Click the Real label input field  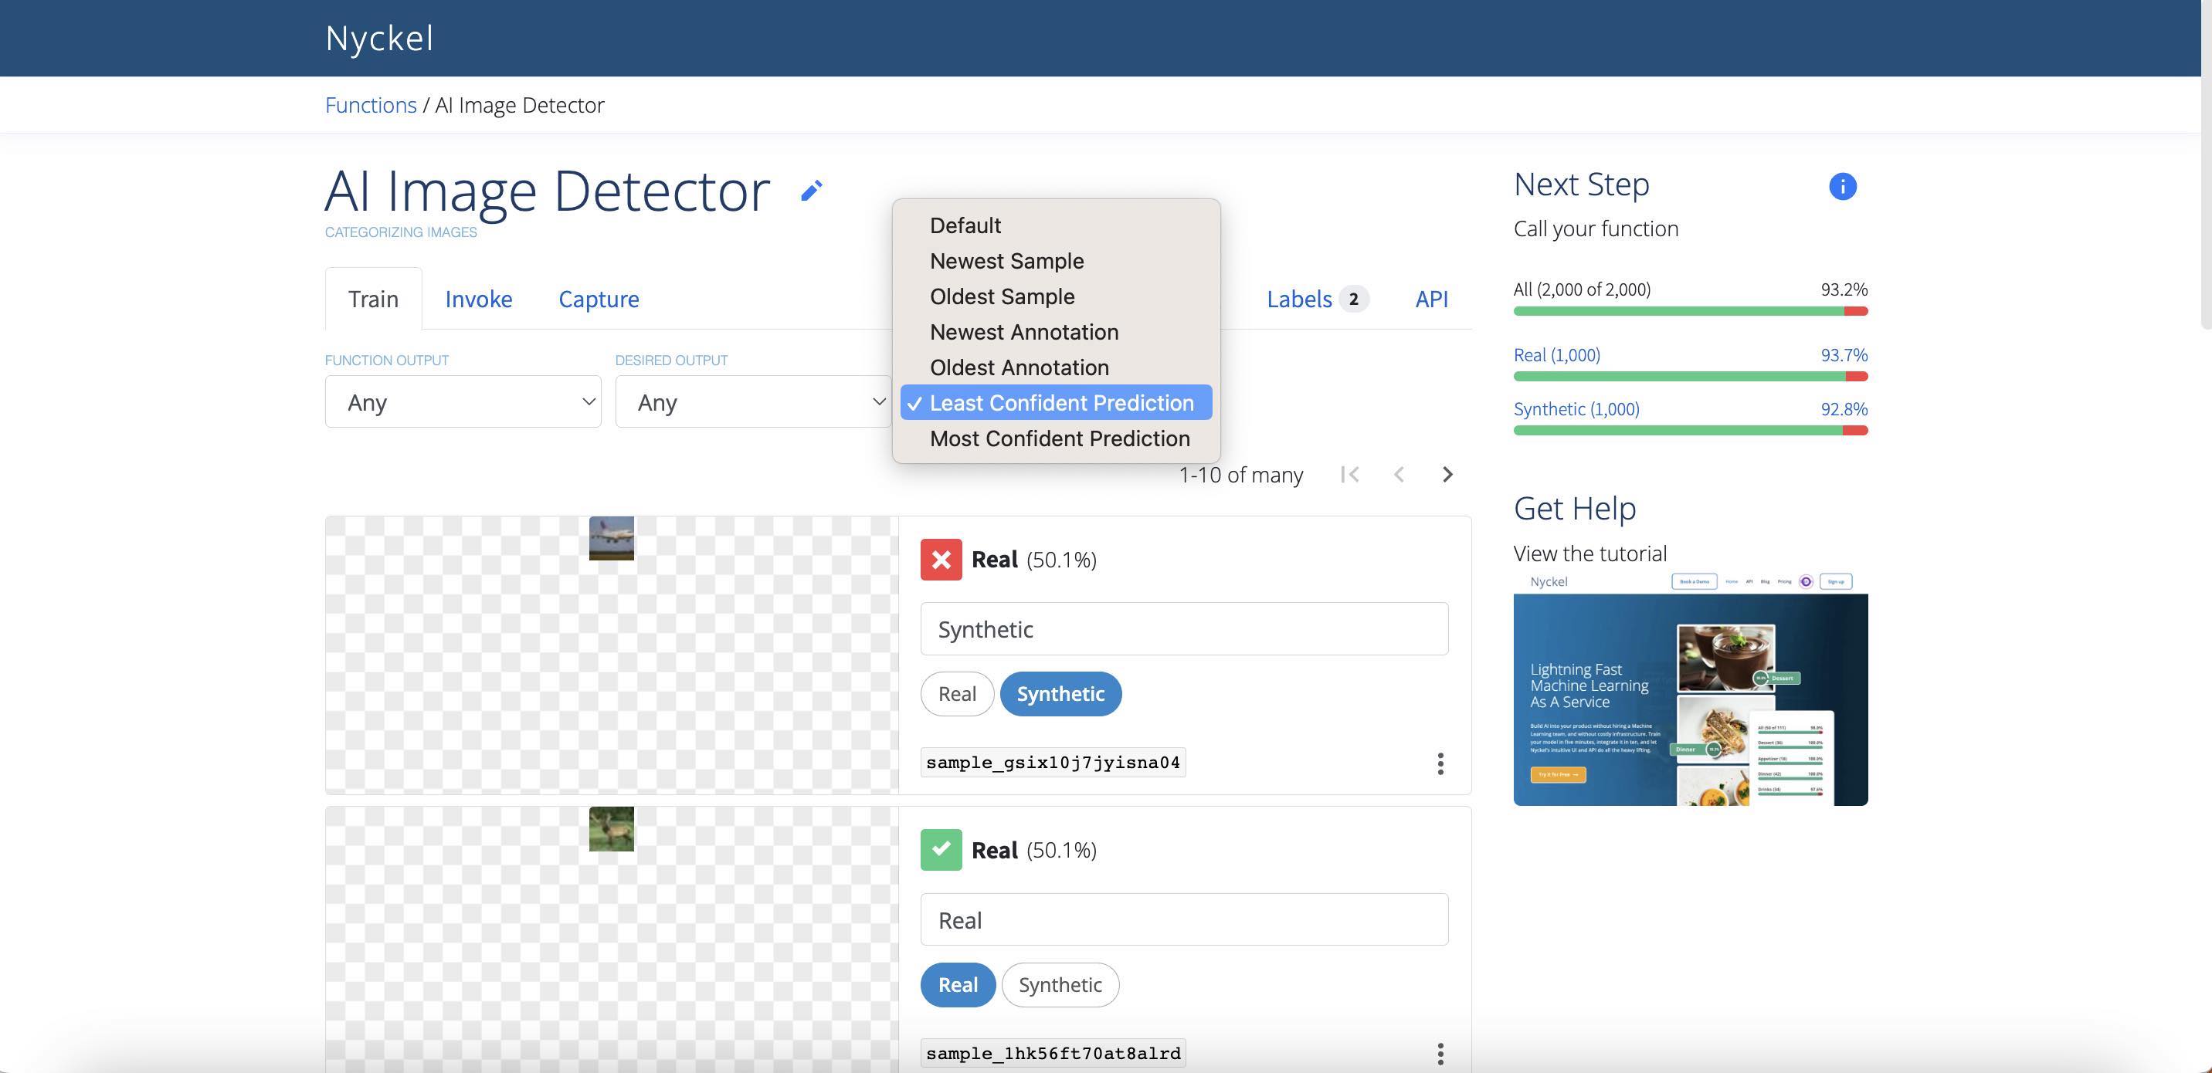point(1184,920)
